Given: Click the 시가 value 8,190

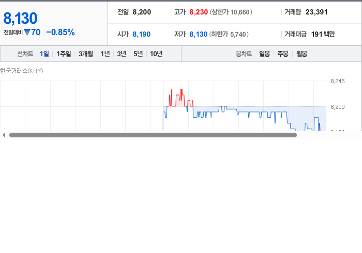Looking at the screenshot, I should 142,34.
